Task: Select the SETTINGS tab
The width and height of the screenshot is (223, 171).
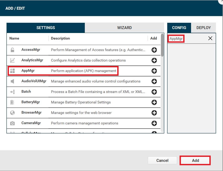Action: coord(46,28)
